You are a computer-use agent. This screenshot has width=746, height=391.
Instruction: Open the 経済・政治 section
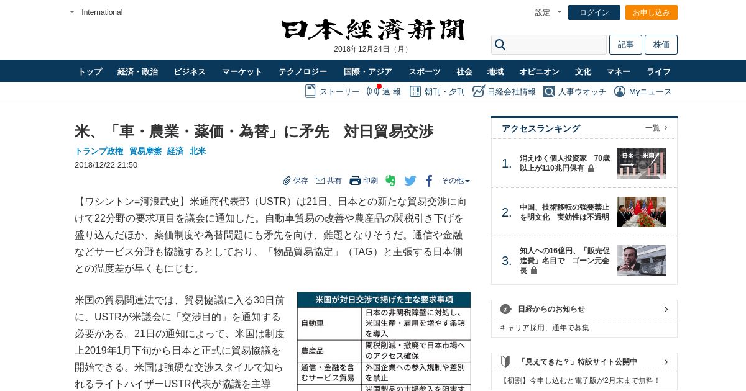click(138, 71)
